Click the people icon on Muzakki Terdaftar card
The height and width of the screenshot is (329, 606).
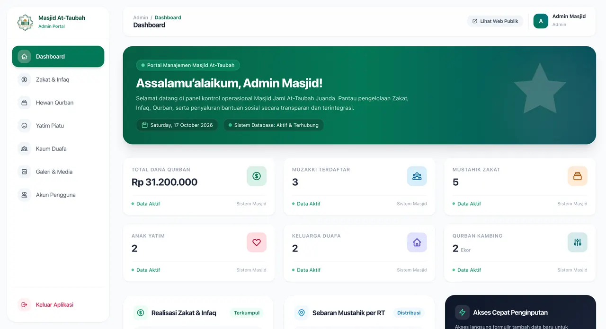pos(417,176)
